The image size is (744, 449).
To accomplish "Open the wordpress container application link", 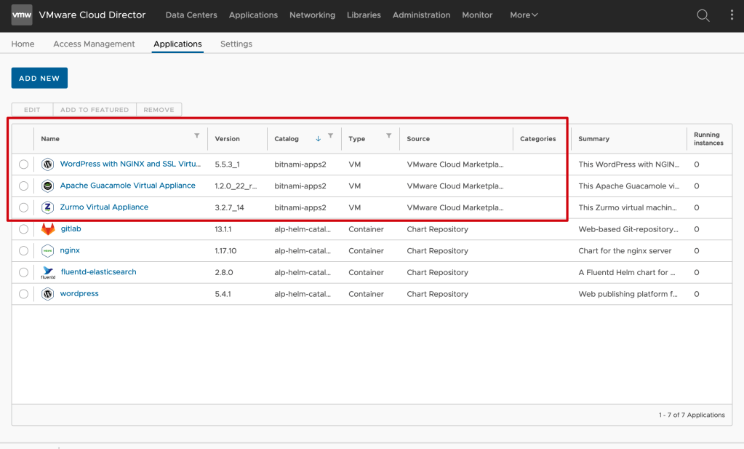I will pos(79,294).
